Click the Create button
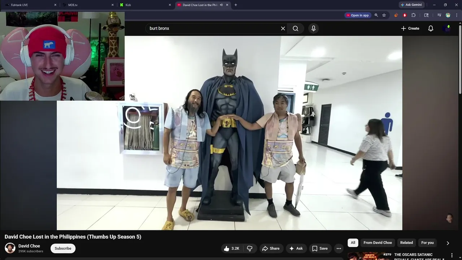This screenshot has height=260, width=462. point(410,29)
